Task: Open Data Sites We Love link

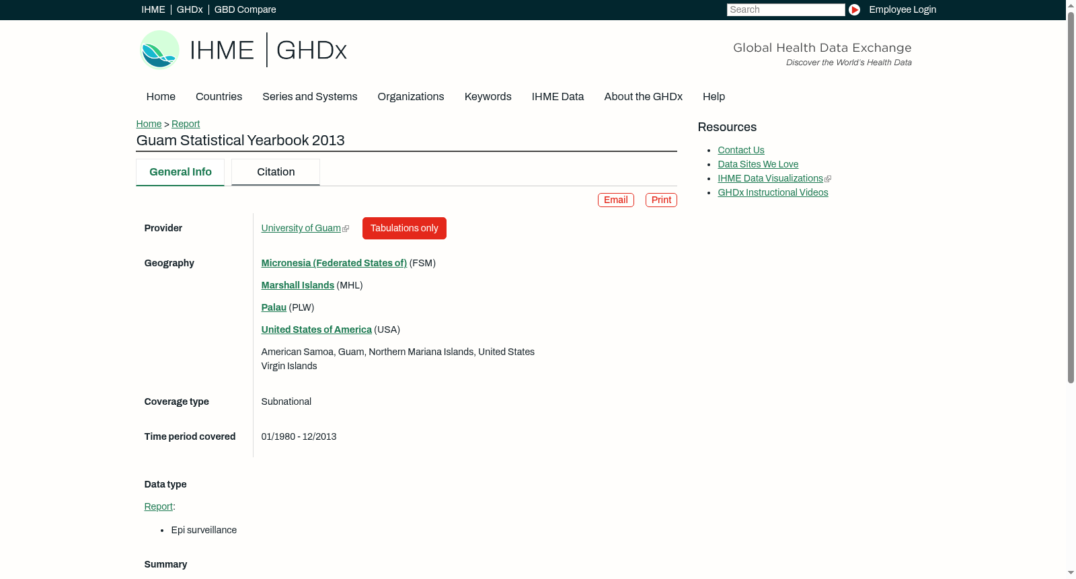Action: (x=758, y=164)
